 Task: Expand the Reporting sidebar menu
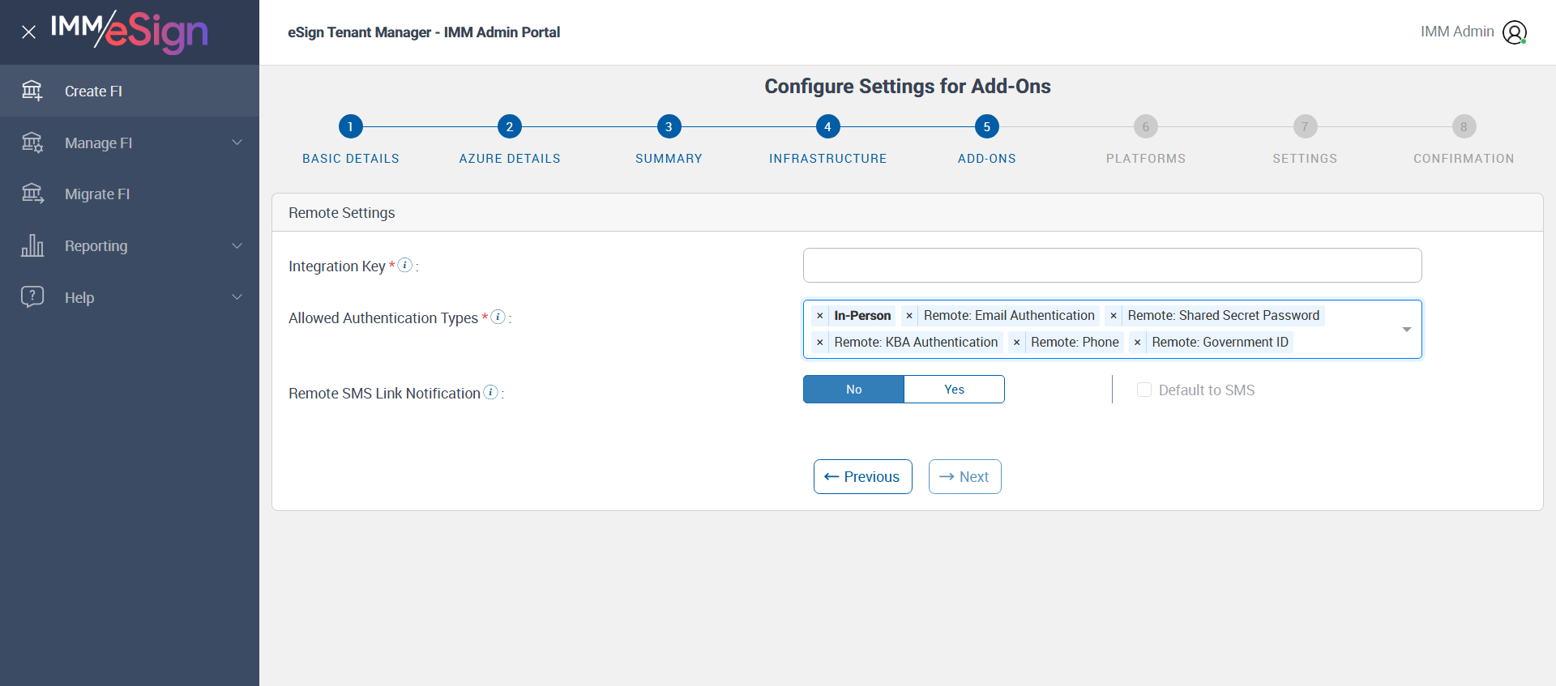click(130, 246)
